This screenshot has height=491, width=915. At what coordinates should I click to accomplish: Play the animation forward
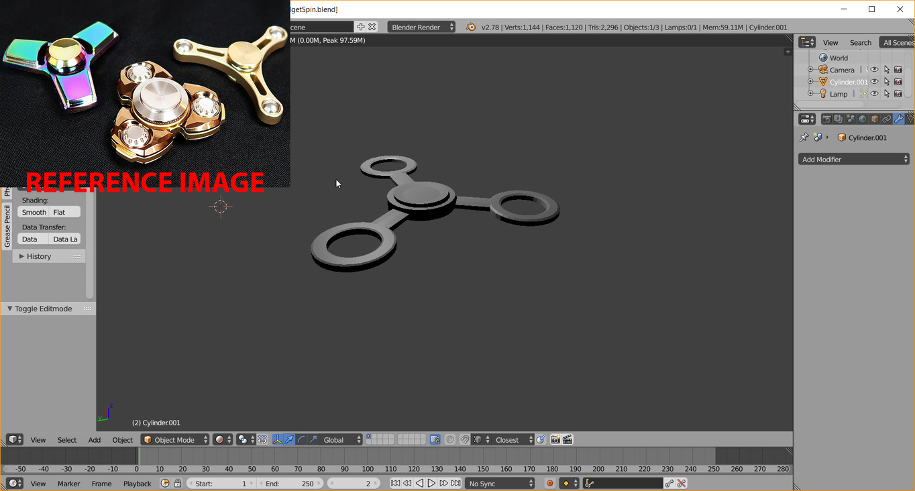coord(431,484)
